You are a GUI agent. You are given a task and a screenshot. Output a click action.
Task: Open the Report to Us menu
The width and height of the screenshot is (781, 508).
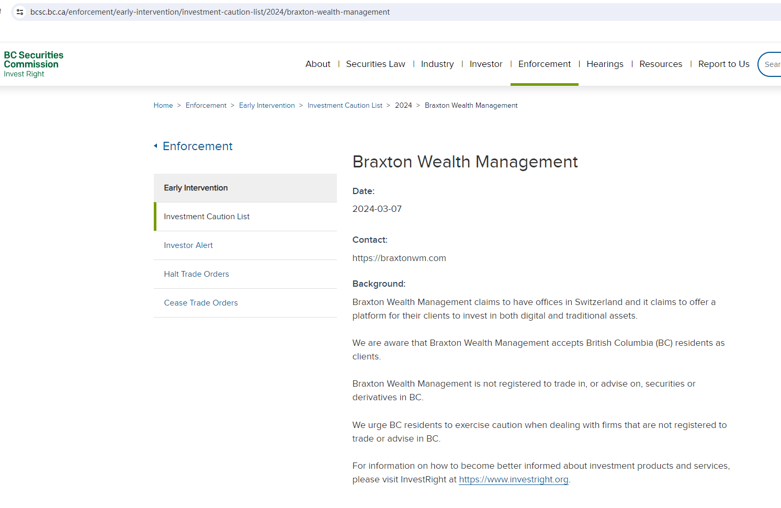click(x=724, y=64)
